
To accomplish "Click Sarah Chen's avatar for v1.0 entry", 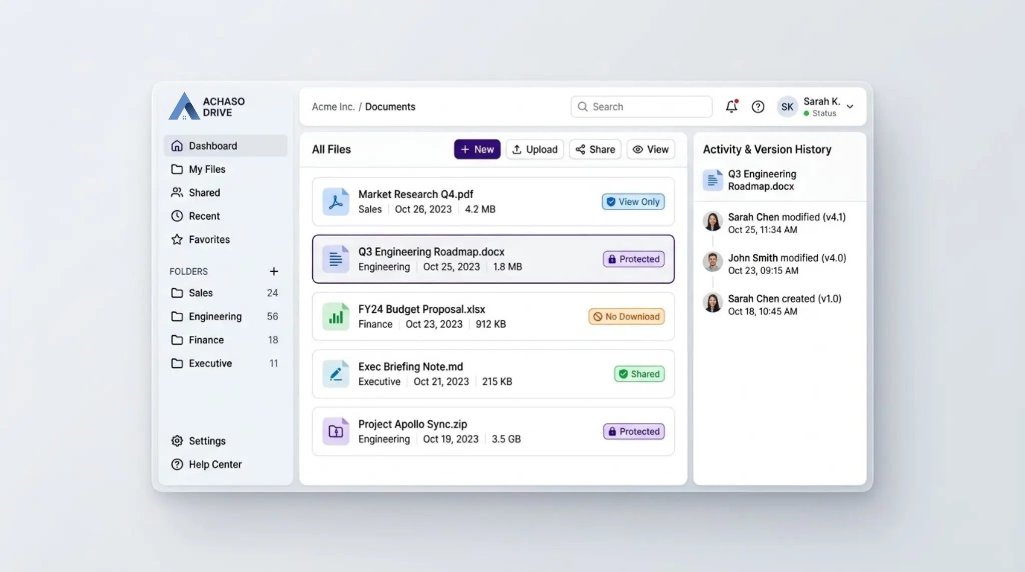I will coord(713,303).
